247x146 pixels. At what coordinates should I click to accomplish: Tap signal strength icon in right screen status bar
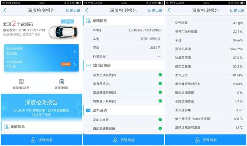click(x=171, y=3)
